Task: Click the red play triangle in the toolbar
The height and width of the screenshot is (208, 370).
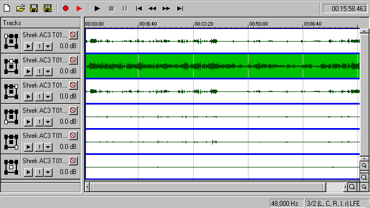Action: pos(79,9)
